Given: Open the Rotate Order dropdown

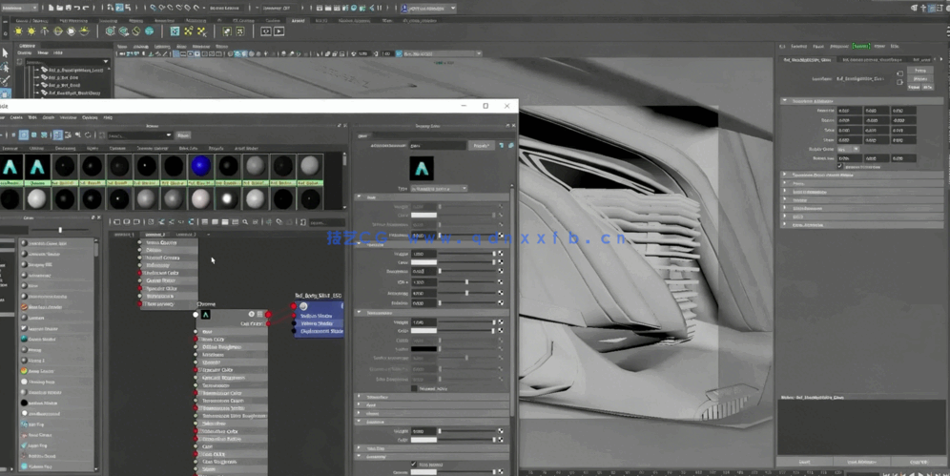Looking at the screenshot, I should (x=848, y=149).
